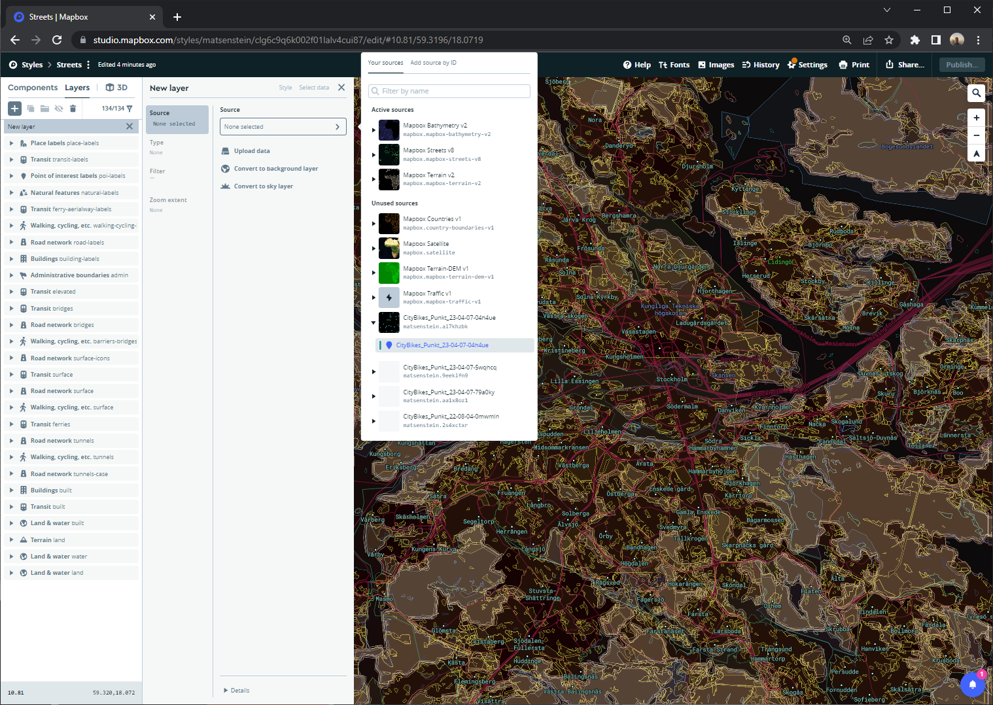Toggle the 3D view mode
The image size is (993, 705).
click(116, 88)
